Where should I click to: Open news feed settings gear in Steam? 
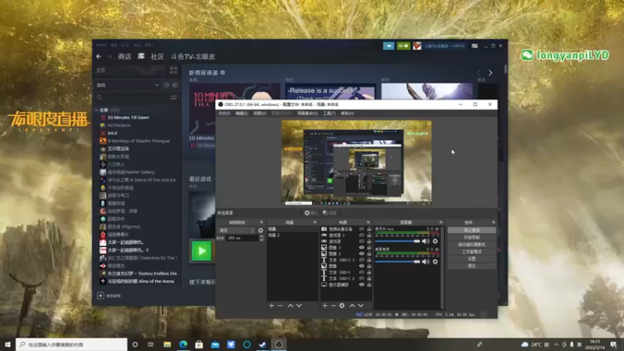[x=223, y=73]
